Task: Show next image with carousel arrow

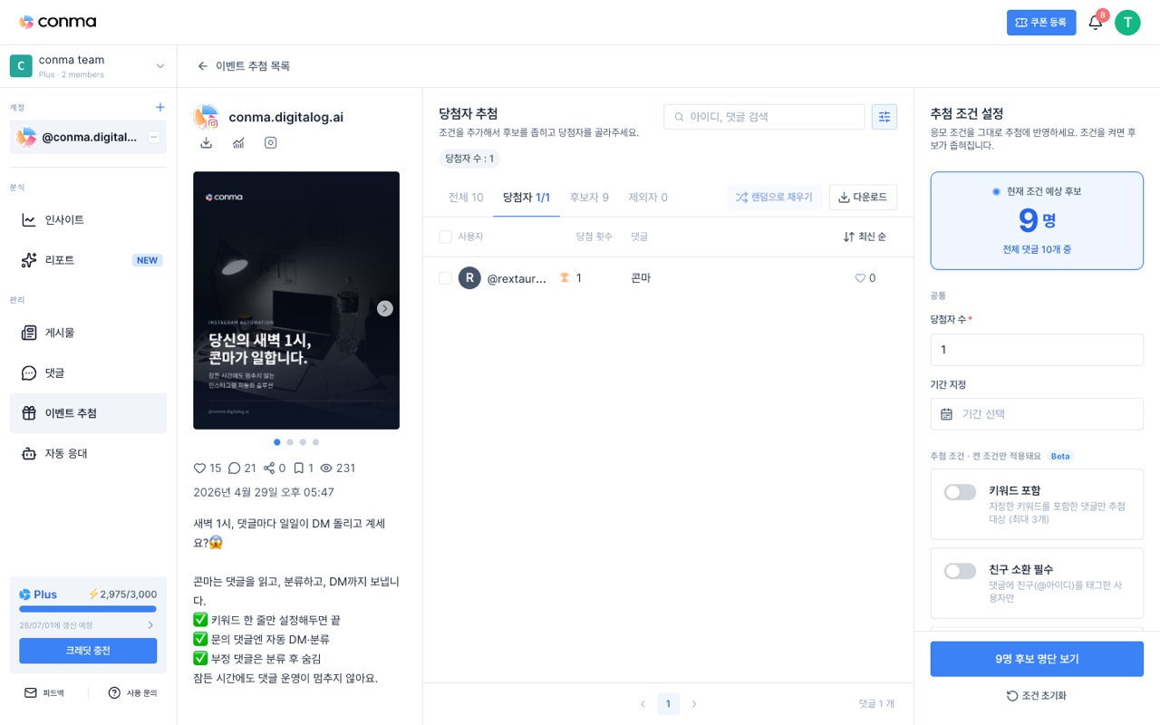Action: [x=385, y=308]
